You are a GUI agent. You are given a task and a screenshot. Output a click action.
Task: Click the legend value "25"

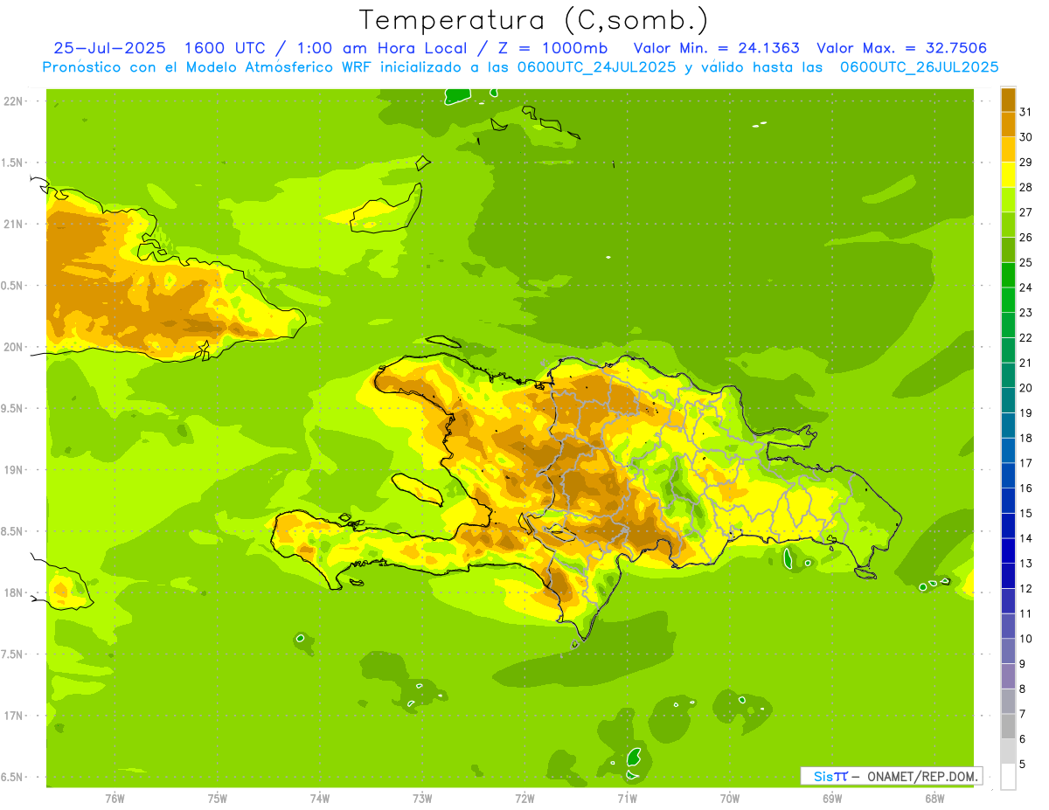pyautogui.click(x=1026, y=262)
